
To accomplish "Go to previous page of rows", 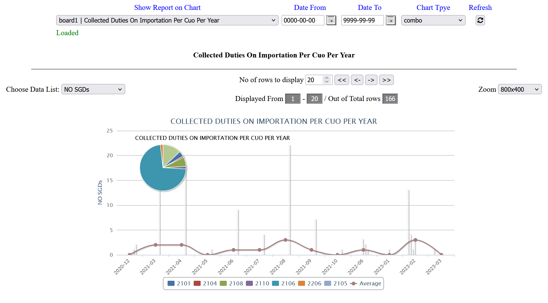I will (357, 80).
